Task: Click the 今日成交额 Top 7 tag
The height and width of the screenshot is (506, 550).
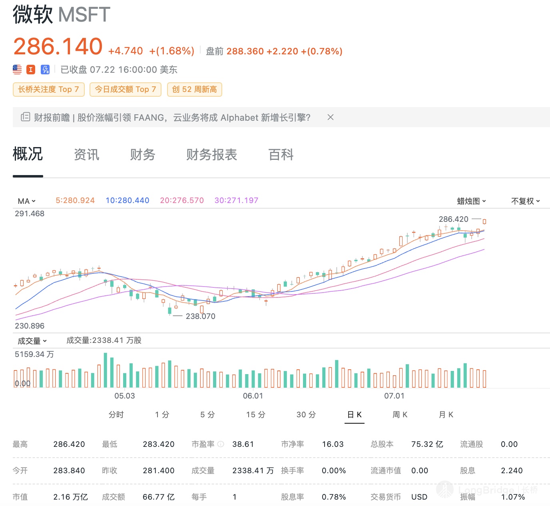Action: pyautogui.click(x=126, y=89)
